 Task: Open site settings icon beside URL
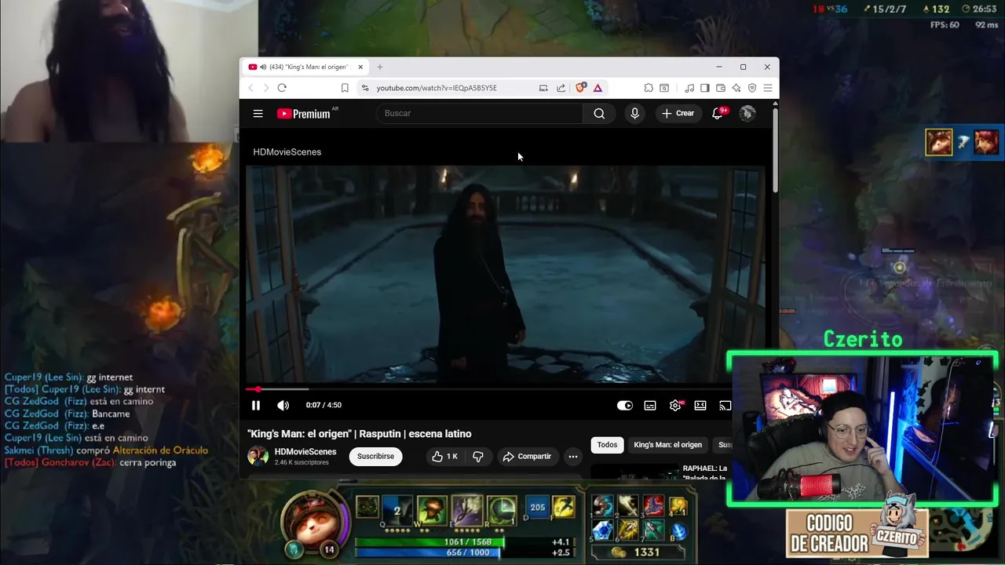tap(364, 88)
